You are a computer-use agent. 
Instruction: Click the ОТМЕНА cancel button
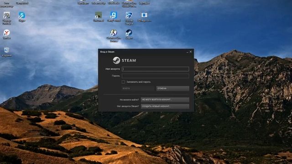(172, 88)
